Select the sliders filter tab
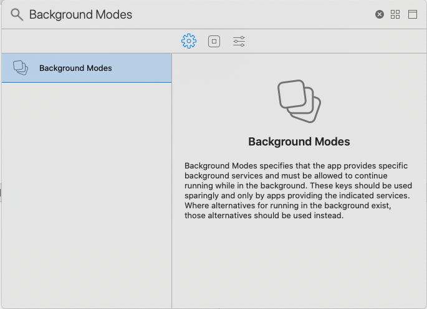Image resolution: width=427 pixels, height=309 pixels. click(x=239, y=41)
